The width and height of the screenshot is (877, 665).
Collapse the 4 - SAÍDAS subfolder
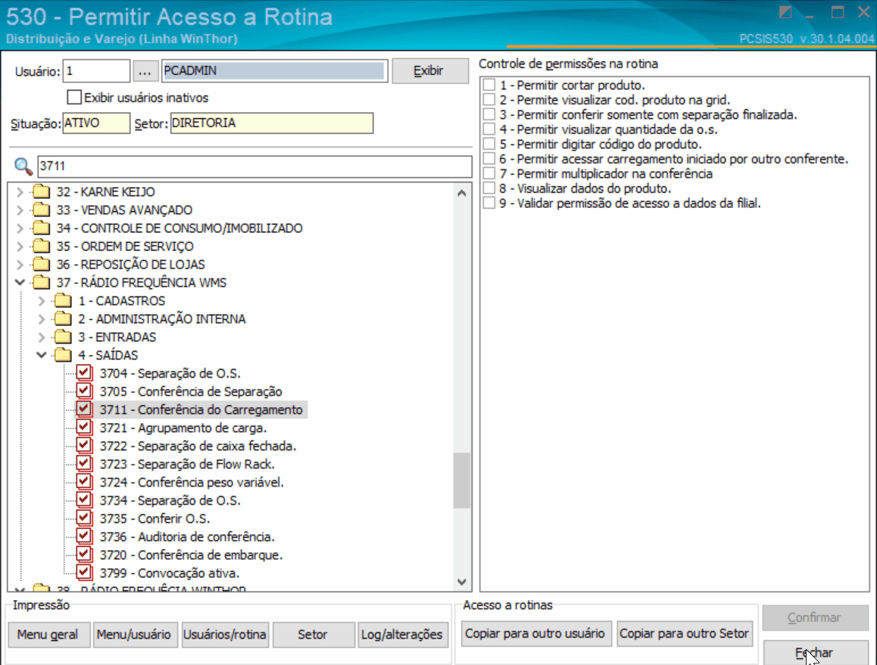tap(42, 356)
